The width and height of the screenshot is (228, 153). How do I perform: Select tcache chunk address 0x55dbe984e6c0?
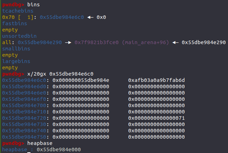pyautogui.click(x=62, y=17)
